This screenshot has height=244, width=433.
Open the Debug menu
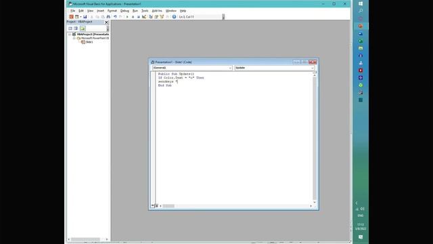[x=124, y=11]
